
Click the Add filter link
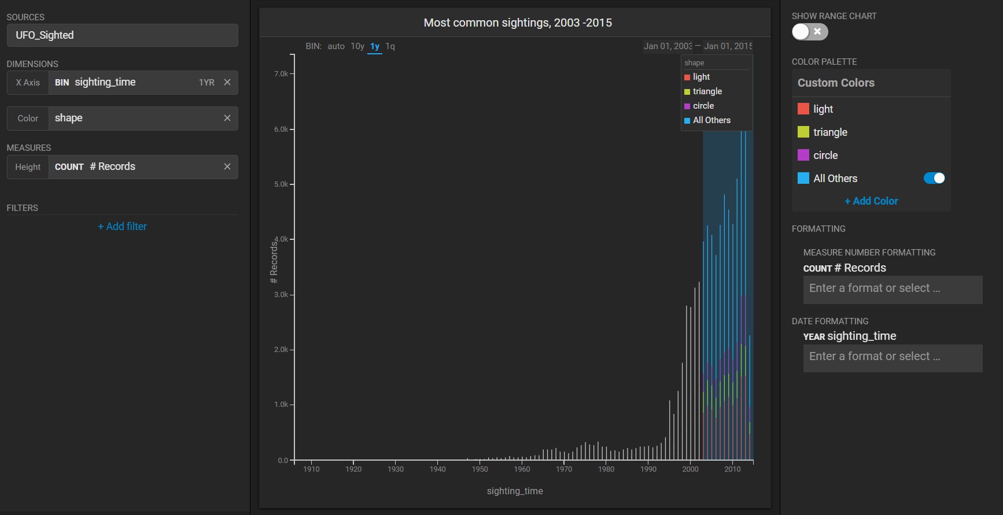pos(122,227)
